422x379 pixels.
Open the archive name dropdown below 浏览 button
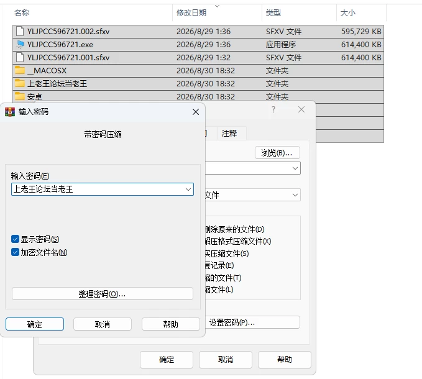[x=295, y=168]
